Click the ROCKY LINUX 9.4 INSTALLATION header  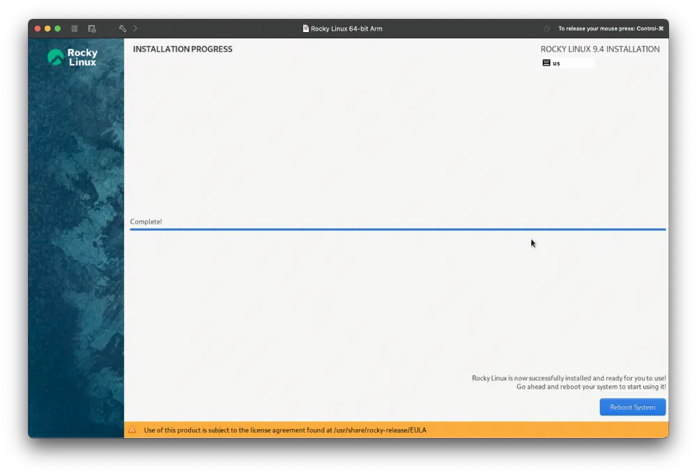click(599, 49)
